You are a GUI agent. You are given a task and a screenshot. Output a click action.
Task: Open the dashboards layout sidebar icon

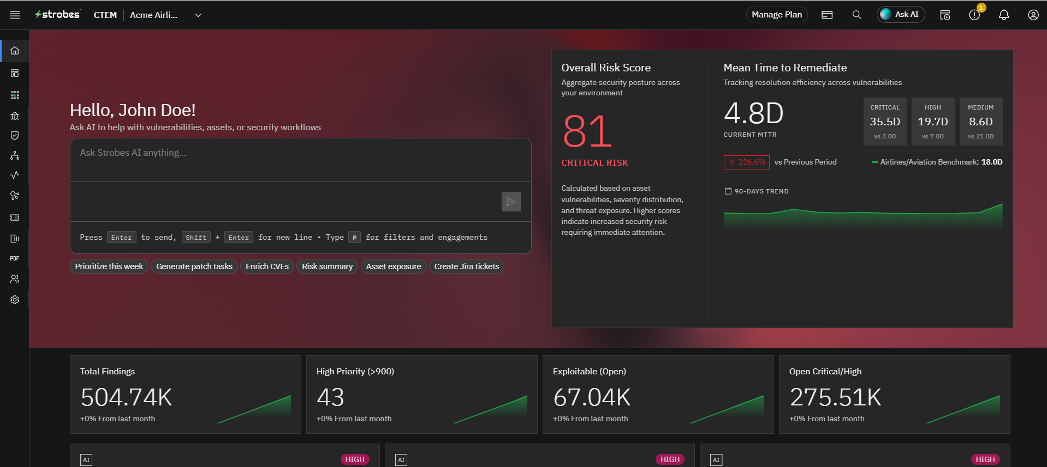coord(15,73)
